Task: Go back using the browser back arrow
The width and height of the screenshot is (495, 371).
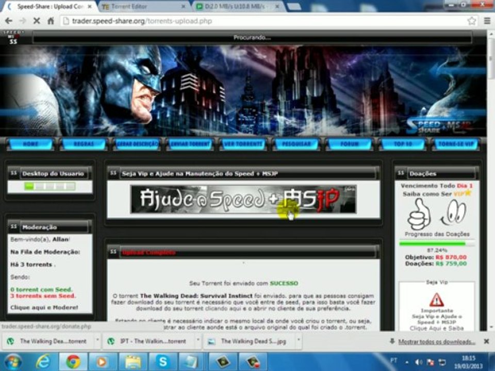Action: pos(9,21)
